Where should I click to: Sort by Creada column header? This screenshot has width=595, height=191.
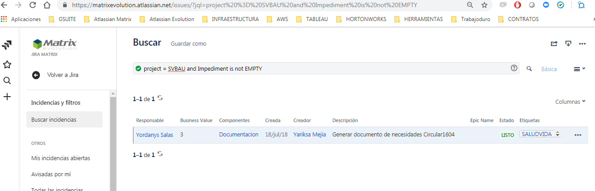click(x=273, y=120)
